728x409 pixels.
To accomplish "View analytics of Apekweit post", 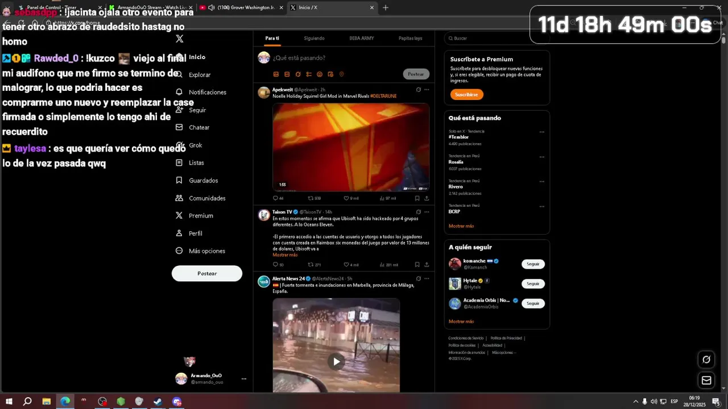I will coord(388,198).
